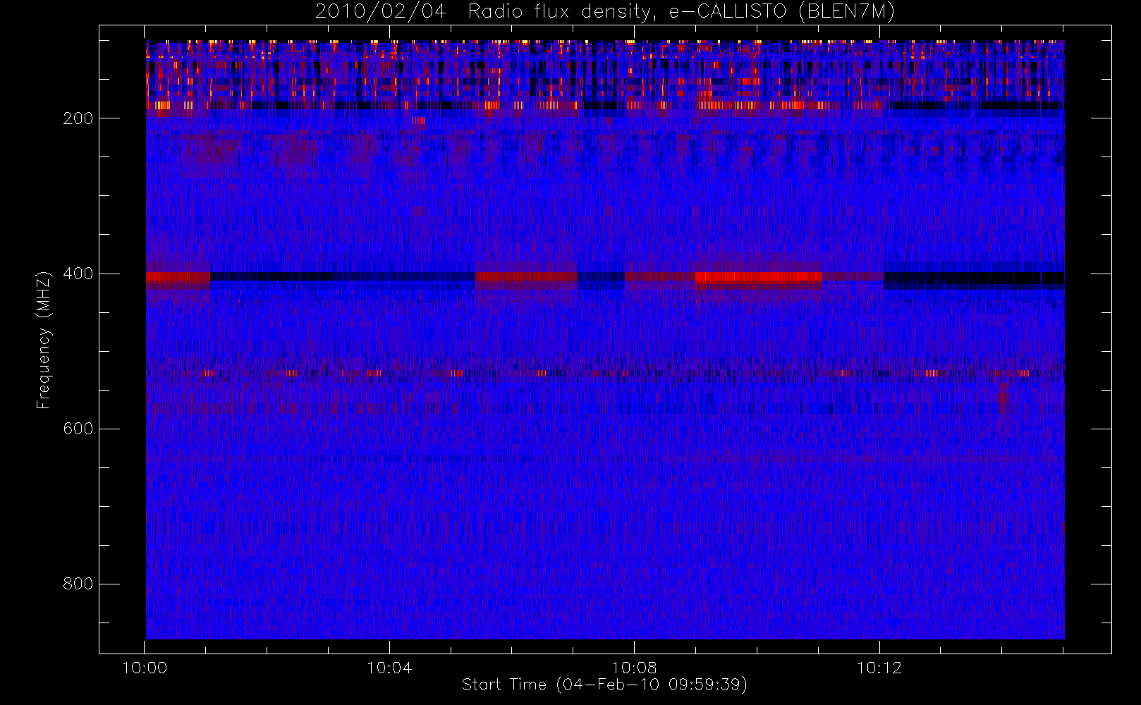Select the 'Frequency (MHZ)' y-axis label
Screen dimensions: 1141x705
[44, 340]
